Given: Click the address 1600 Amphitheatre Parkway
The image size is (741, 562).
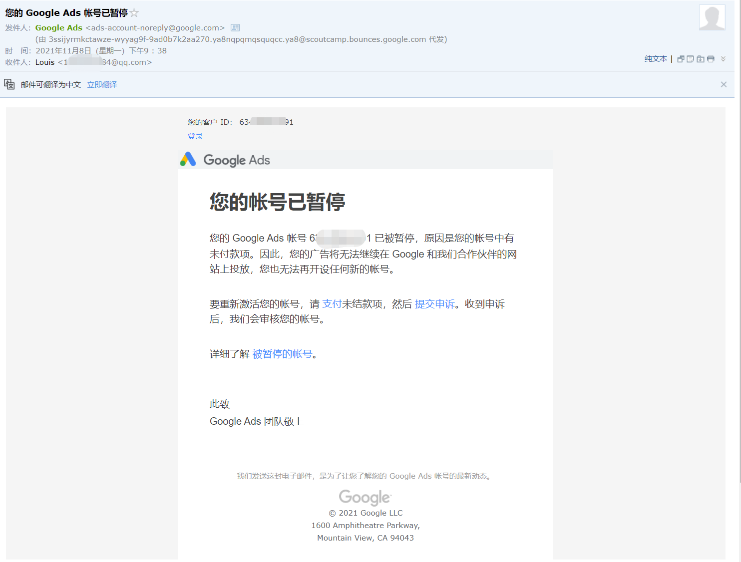Looking at the screenshot, I should [x=366, y=526].
